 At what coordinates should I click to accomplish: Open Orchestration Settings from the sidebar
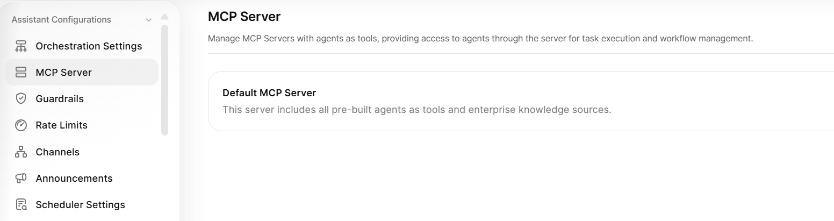pyautogui.click(x=89, y=46)
